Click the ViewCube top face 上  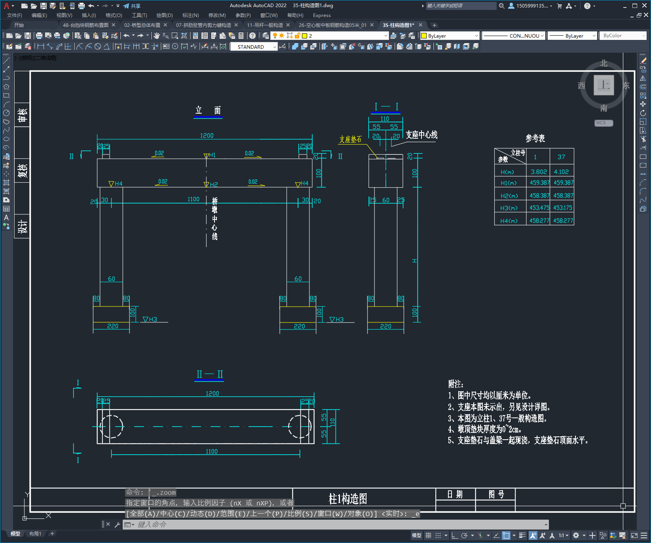(604, 85)
